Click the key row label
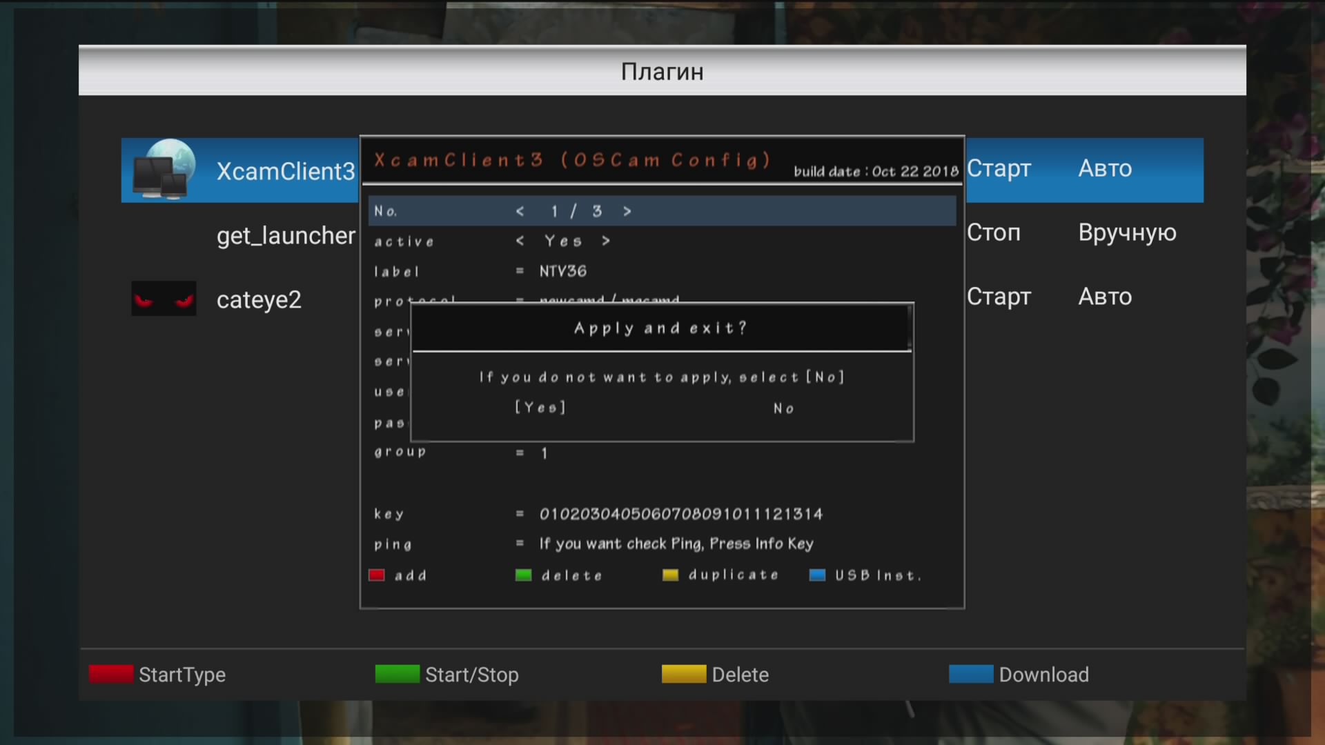Viewport: 1325px width, 745px height. tap(389, 514)
